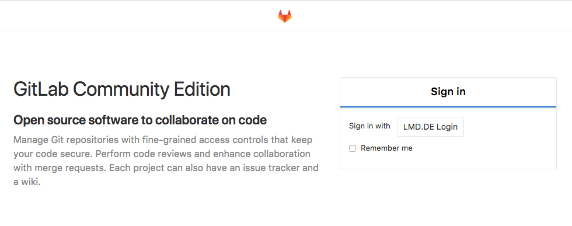Click "Manage Git repositories" in the description
Viewport: 572px width, 226px height.
coord(65,140)
